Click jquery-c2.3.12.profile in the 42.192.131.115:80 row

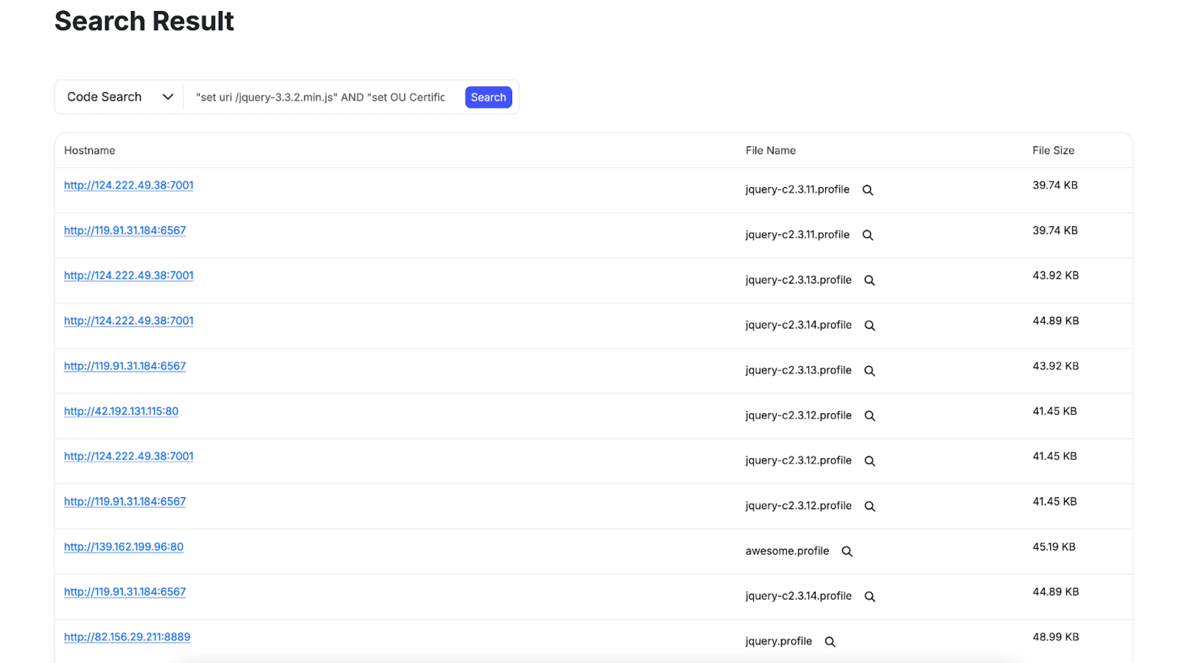click(x=798, y=416)
